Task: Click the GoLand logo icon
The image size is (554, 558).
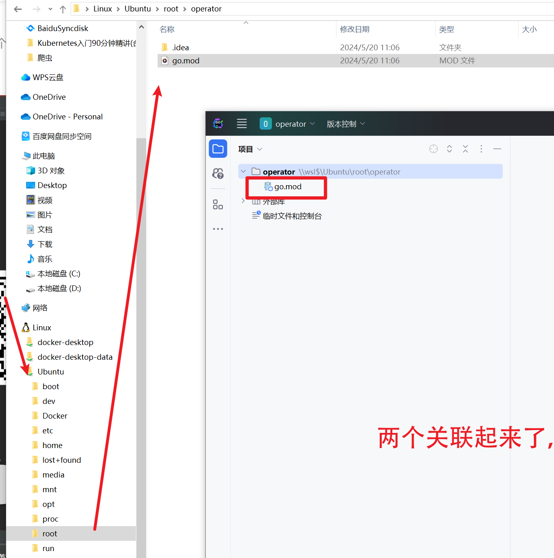Action: [x=218, y=123]
